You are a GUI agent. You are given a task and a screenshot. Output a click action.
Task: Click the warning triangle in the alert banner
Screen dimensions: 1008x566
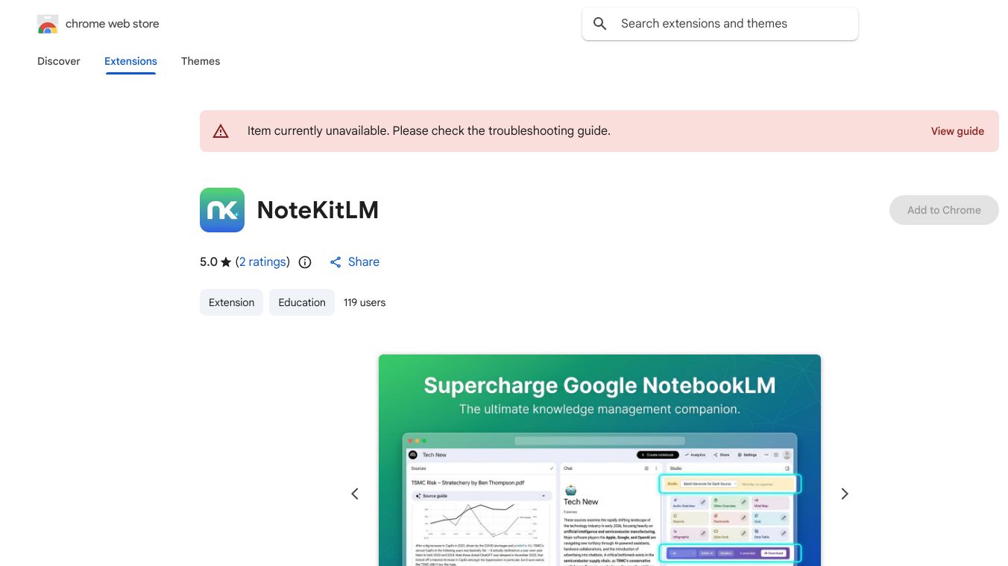pyautogui.click(x=221, y=130)
